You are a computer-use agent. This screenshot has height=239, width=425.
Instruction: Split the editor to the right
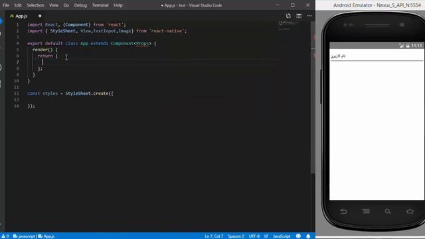click(299, 16)
